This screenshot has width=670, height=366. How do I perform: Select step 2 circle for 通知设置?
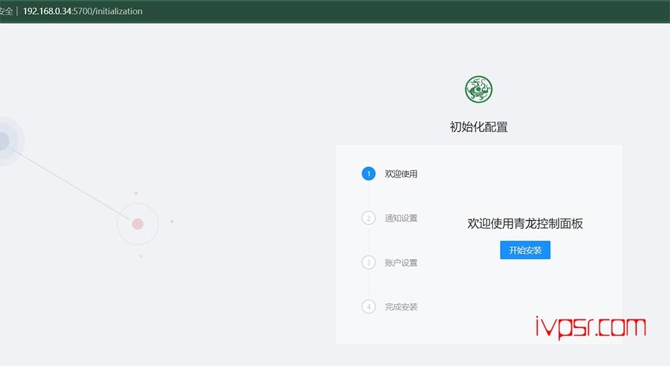[369, 218]
